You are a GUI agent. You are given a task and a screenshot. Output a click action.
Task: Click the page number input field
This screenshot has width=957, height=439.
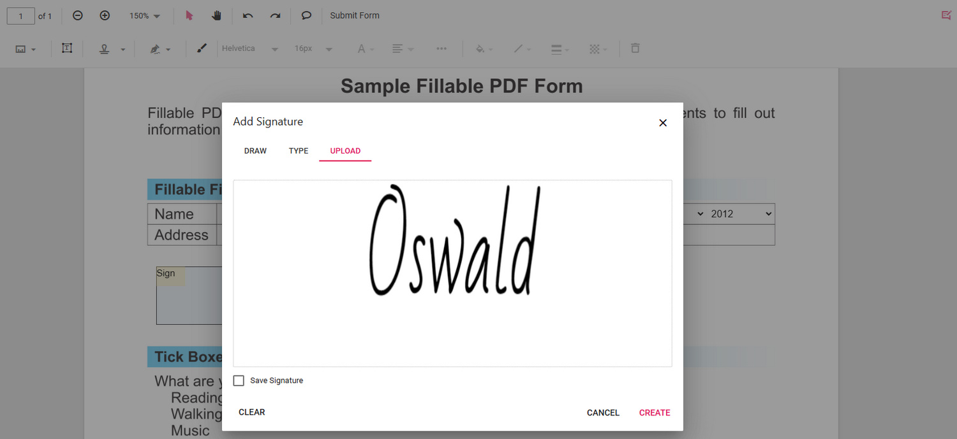[21, 16]
